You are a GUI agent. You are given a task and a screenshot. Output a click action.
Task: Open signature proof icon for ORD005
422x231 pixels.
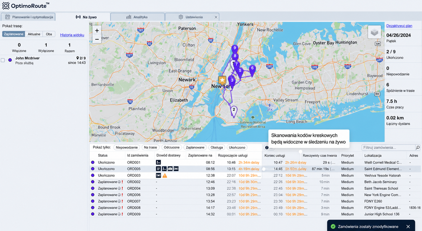point(164,169)
